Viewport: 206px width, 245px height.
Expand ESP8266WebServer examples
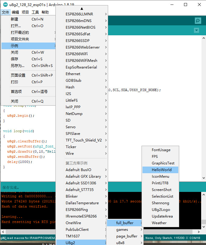[x=82, y=47]
